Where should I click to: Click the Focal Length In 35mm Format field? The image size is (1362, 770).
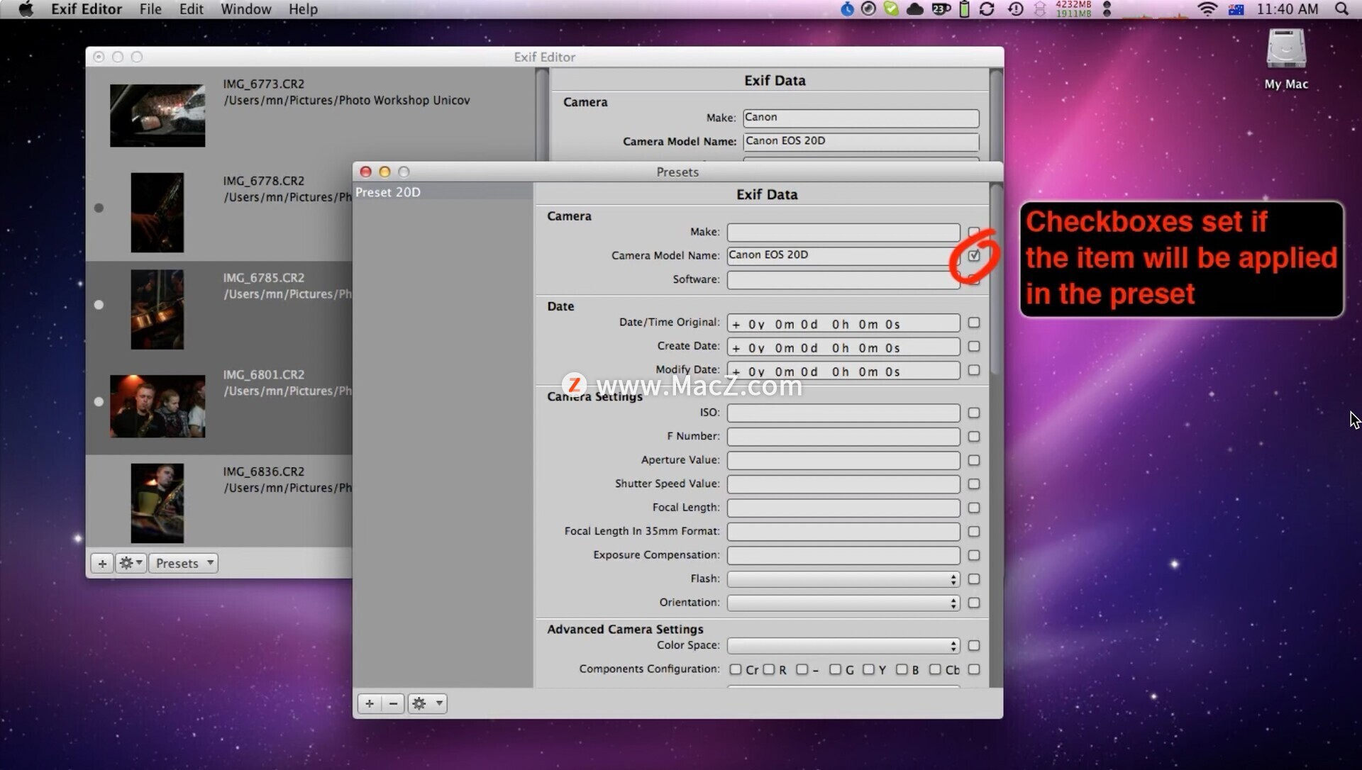click(843, 532)
